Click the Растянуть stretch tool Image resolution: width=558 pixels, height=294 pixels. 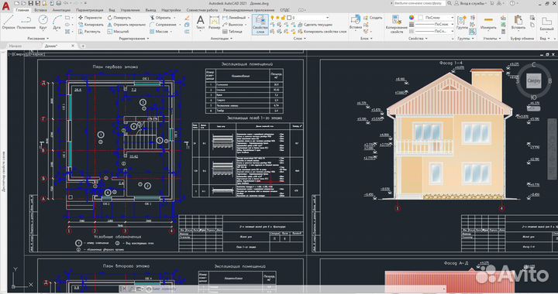coord(89,32)
